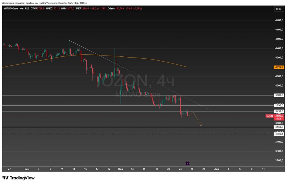Click the 3300,0 price scale value
This screenshot has width=287, height=184.
[279, 151]
